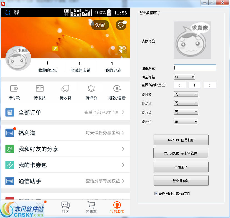The image size is (230, 218).
Task: Click the 宝贝 count field
Action: click(180, 85)
